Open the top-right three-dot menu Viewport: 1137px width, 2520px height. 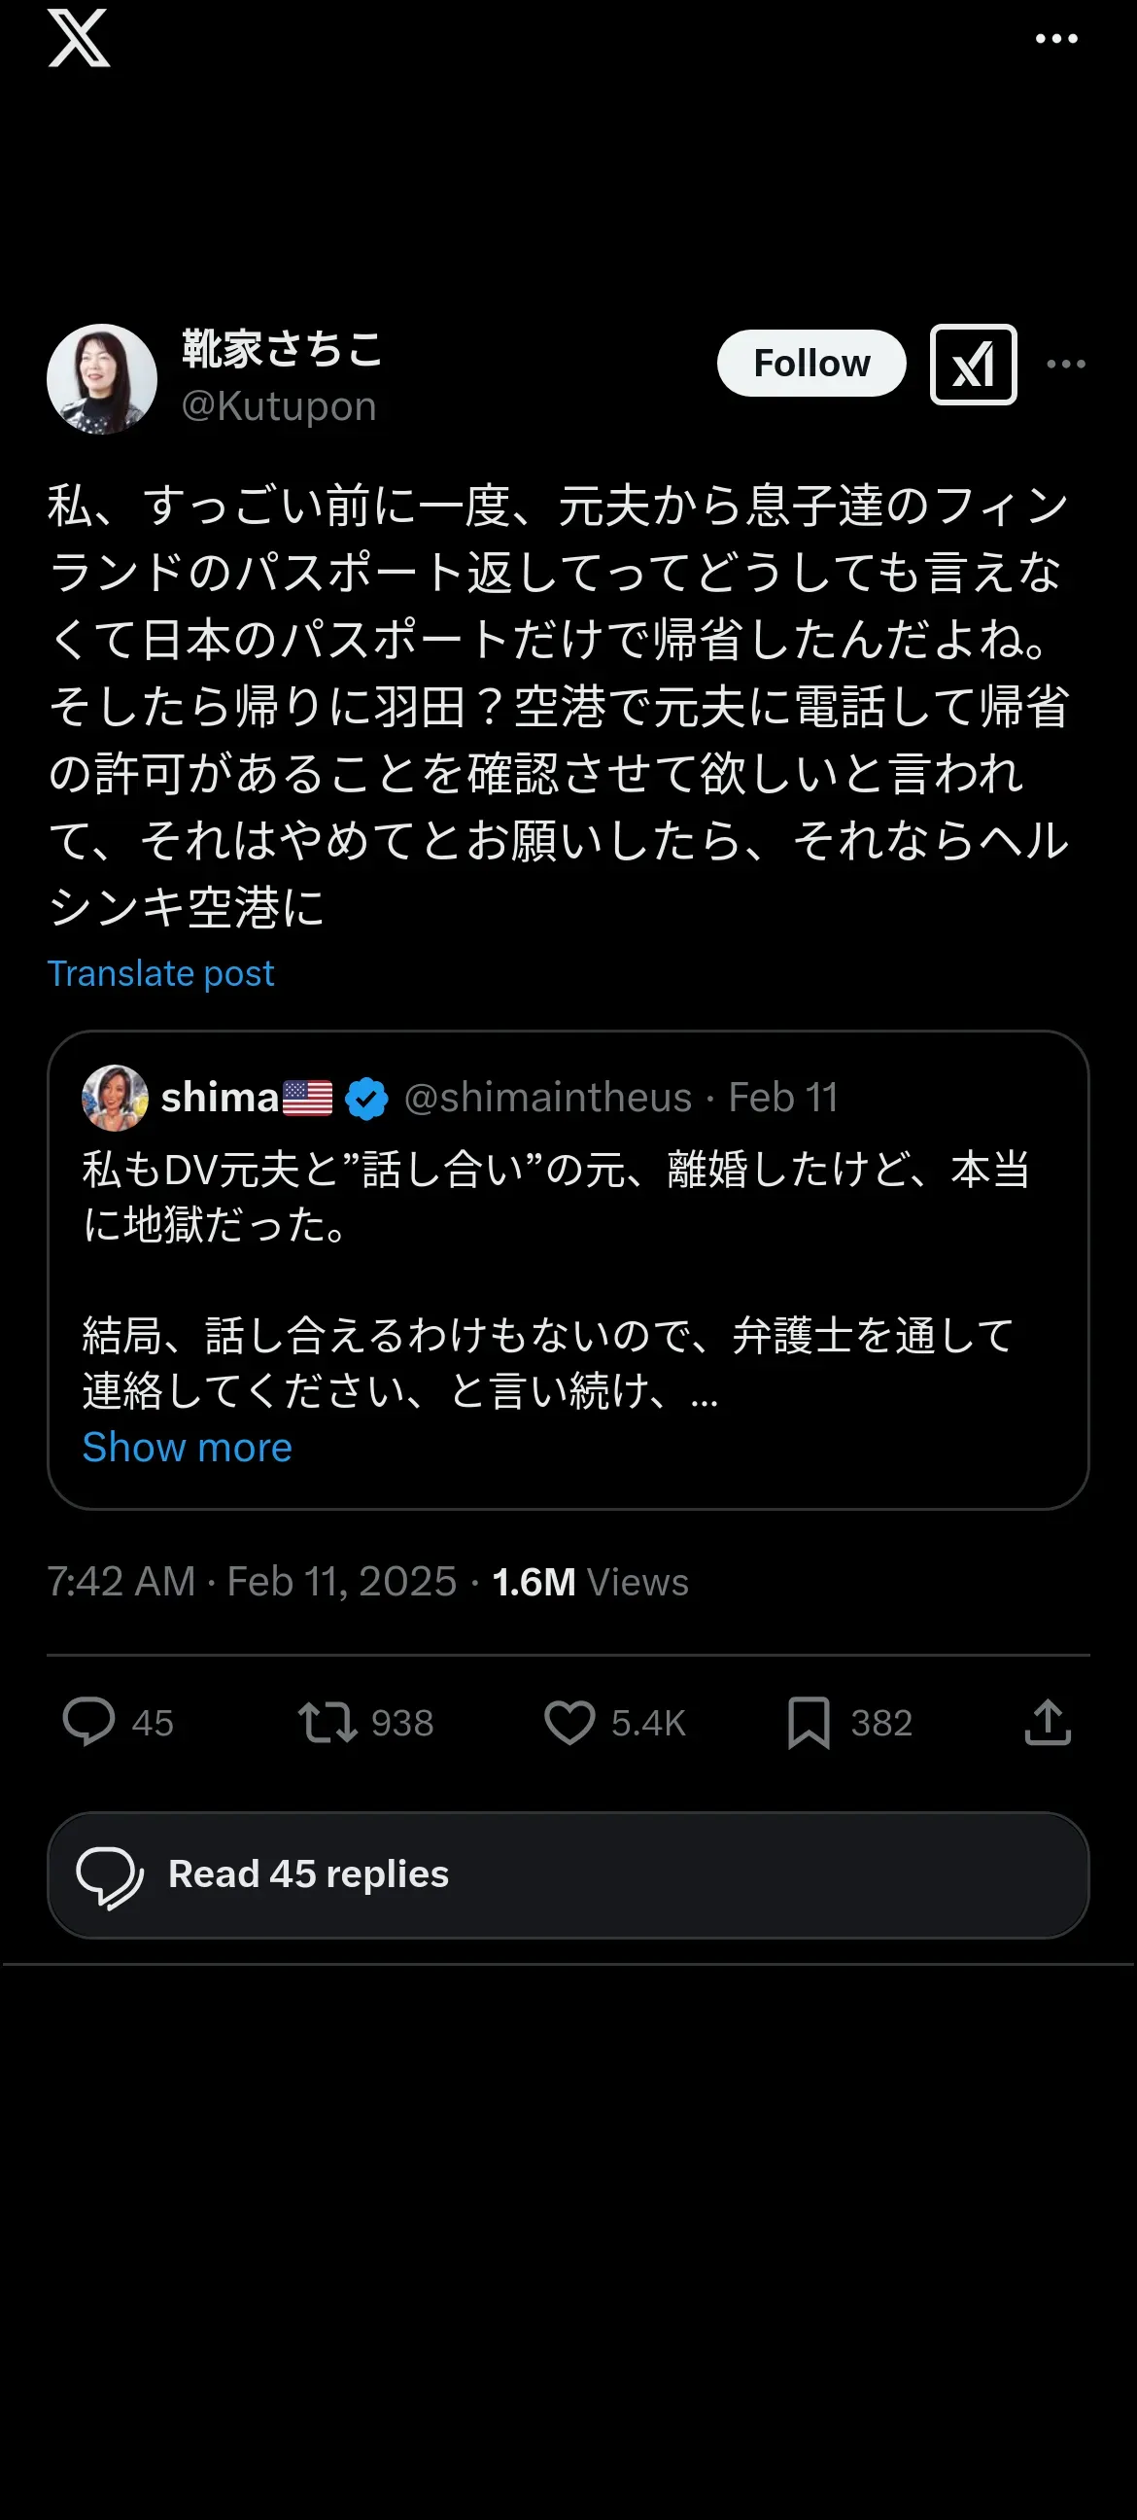(x=1056, y=39)
